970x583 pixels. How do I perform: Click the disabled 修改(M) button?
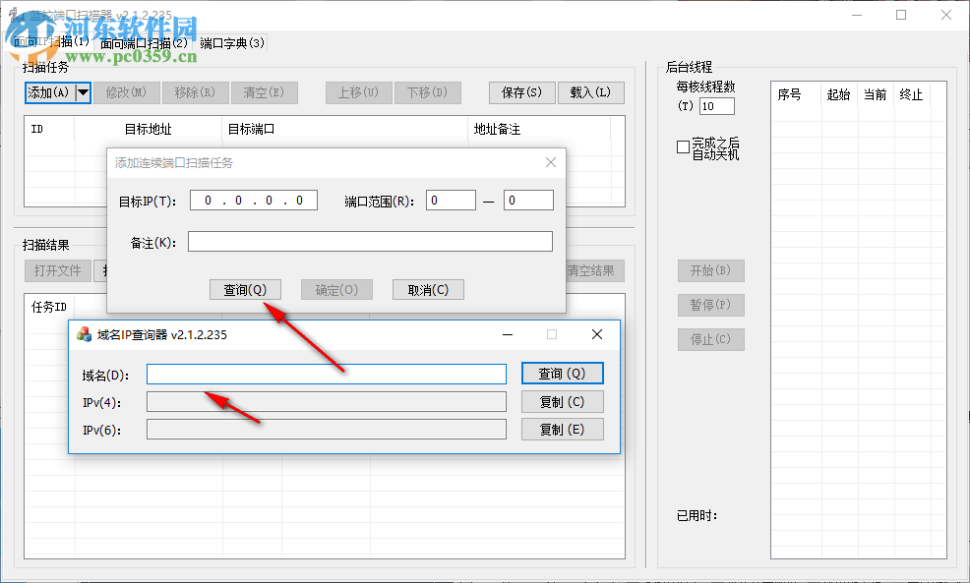point(126,92)
